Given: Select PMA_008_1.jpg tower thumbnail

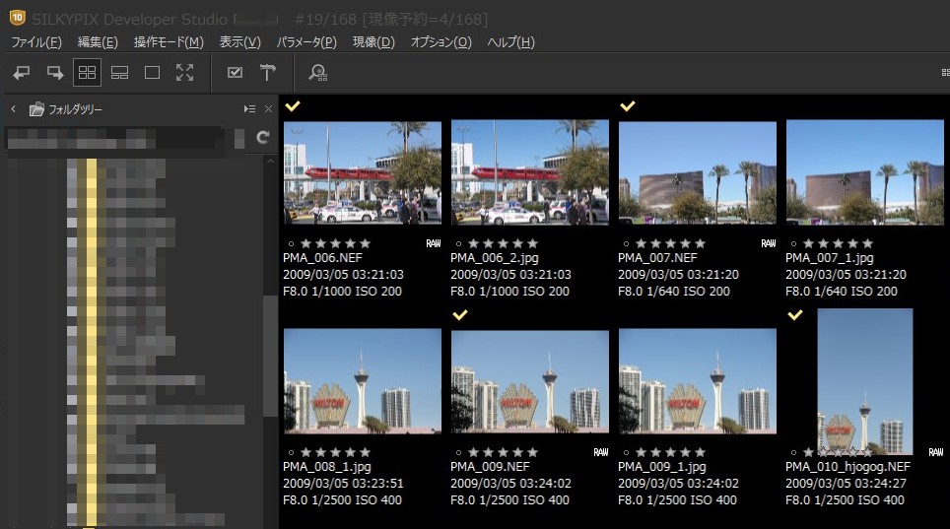Looking at the screenshot, I should pos(363,381).
